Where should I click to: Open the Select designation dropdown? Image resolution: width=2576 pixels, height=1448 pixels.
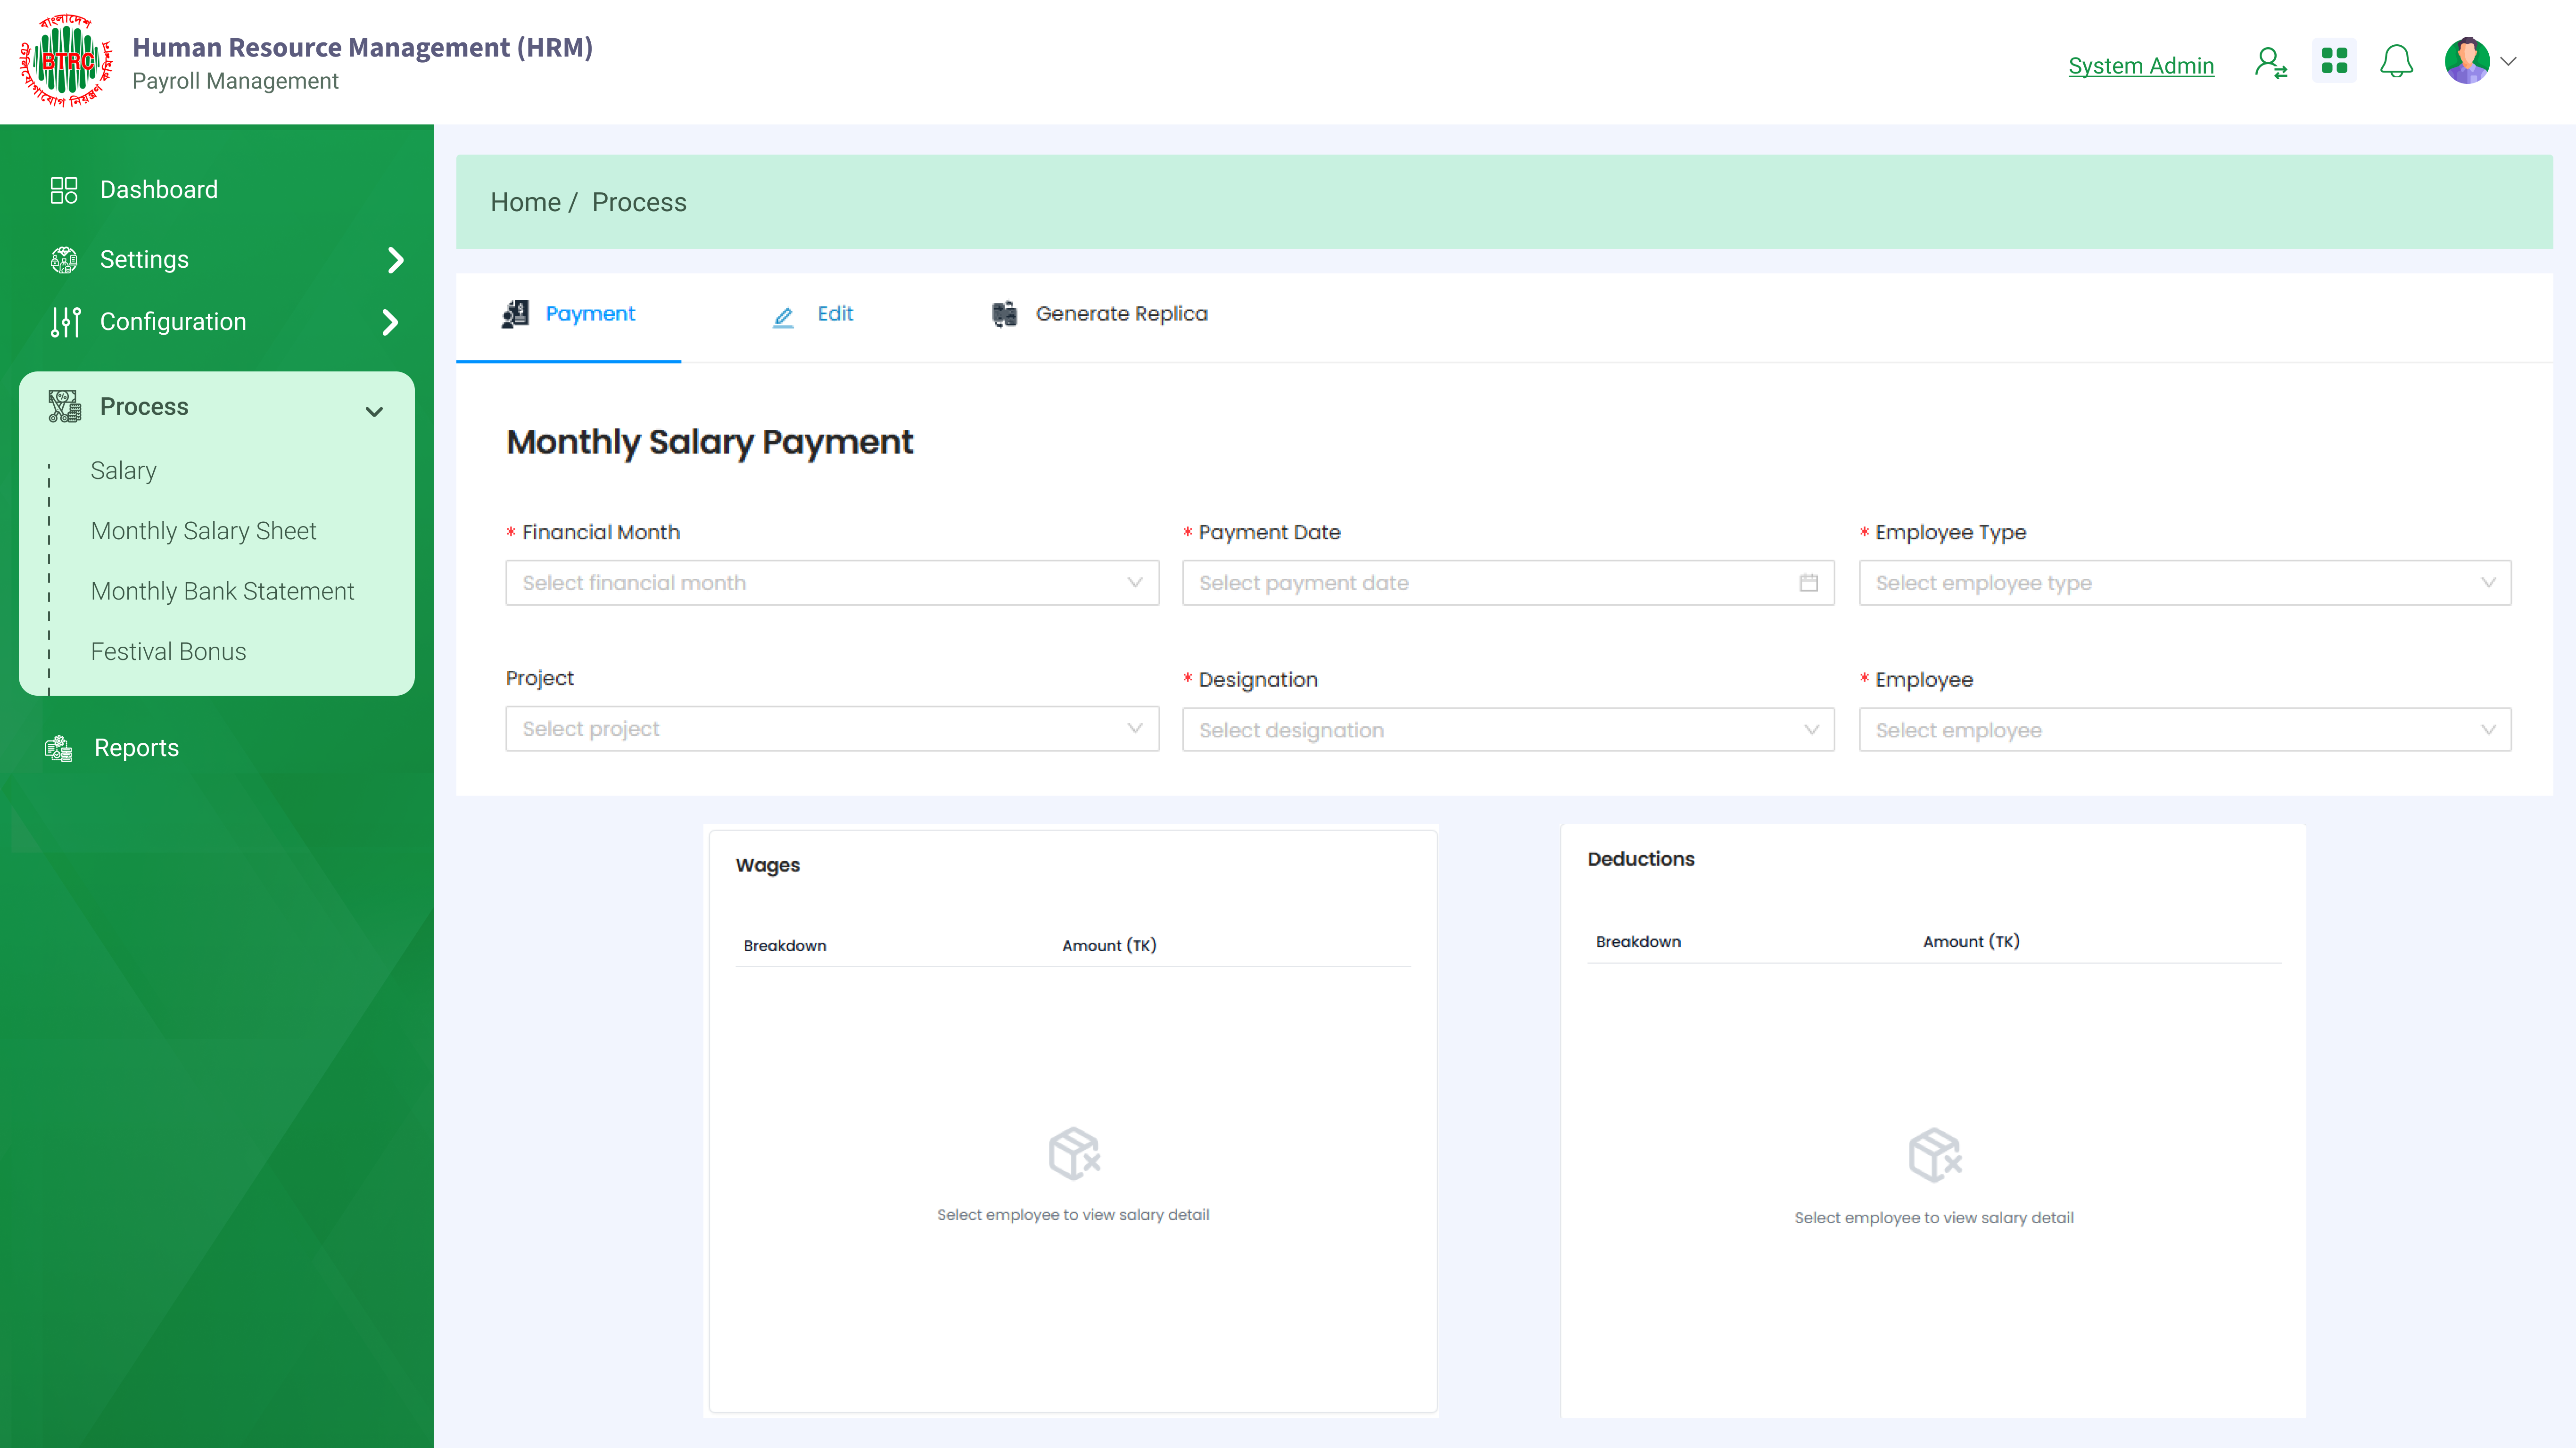click(x=1507, y=730)
